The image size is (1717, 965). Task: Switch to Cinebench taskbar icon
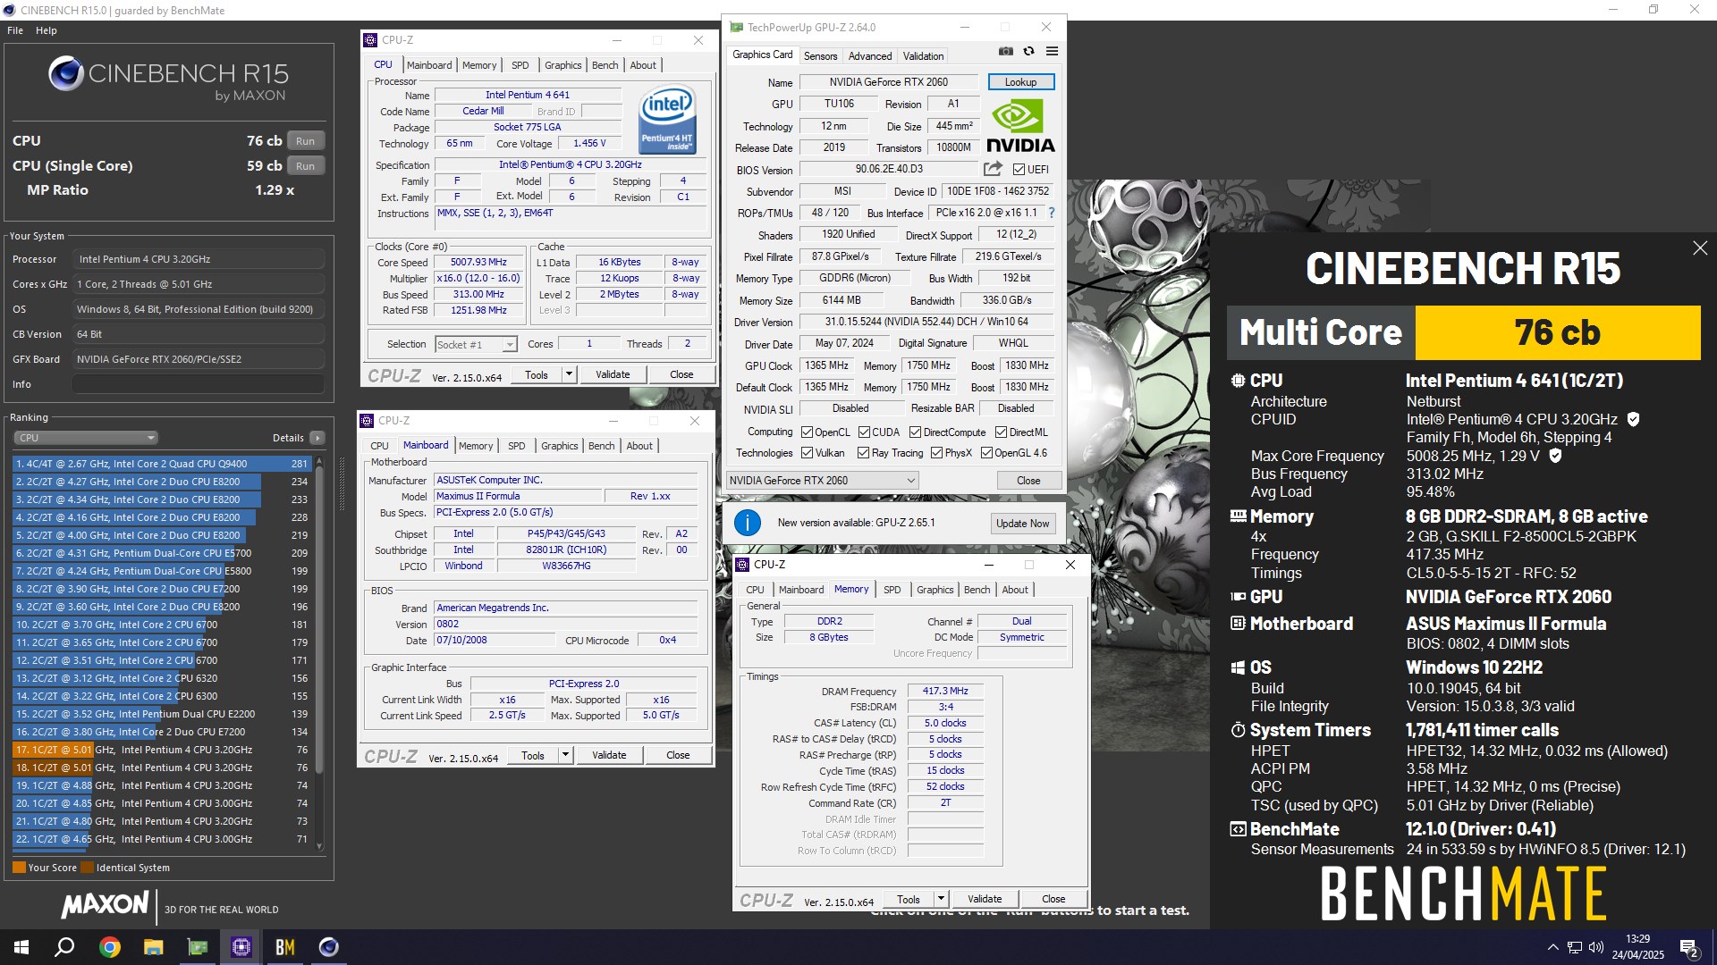coord(329,947)
